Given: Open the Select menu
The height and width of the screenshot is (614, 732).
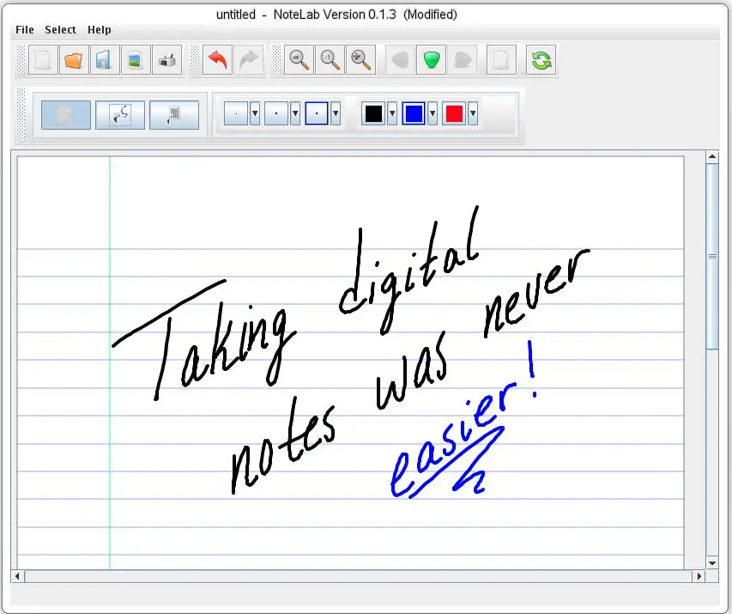Looking at the screenshot, I should (60, 30).
